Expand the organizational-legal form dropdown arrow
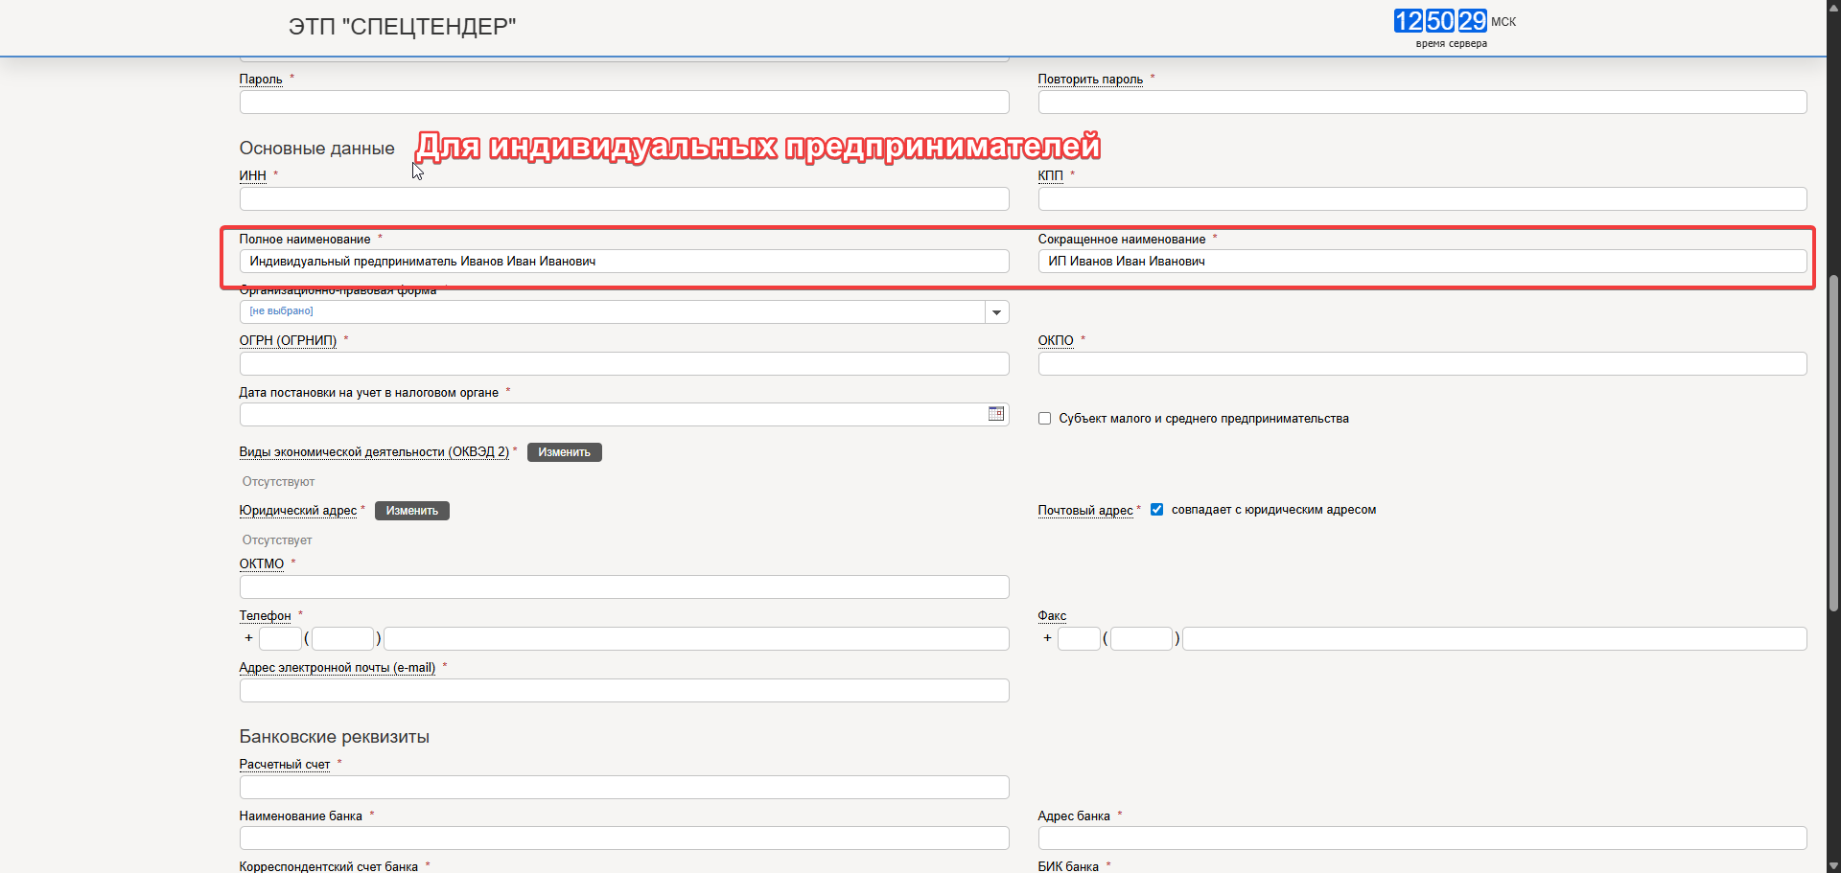 [996, 312]
